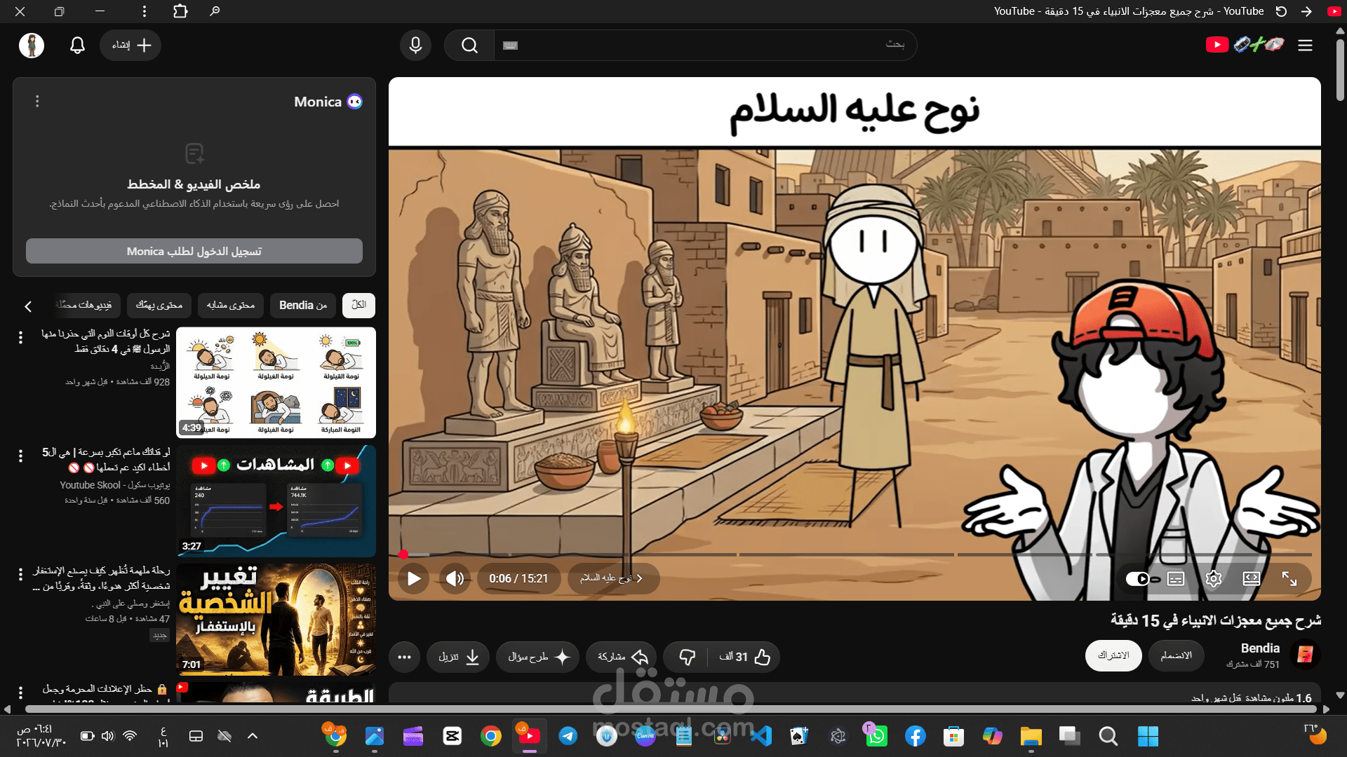
Task: Open the Bendia channel name link
Action: pos(1260,648)
